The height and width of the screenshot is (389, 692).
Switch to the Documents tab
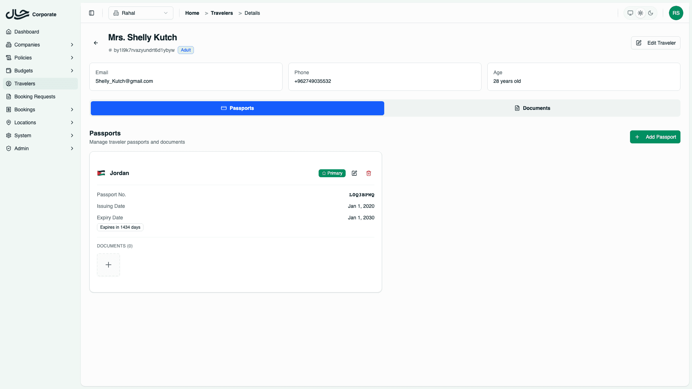pyautogui.click(x=532, y=108)
